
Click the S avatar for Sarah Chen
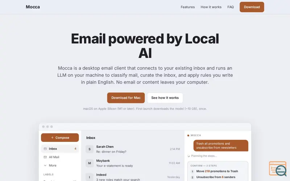90,149
